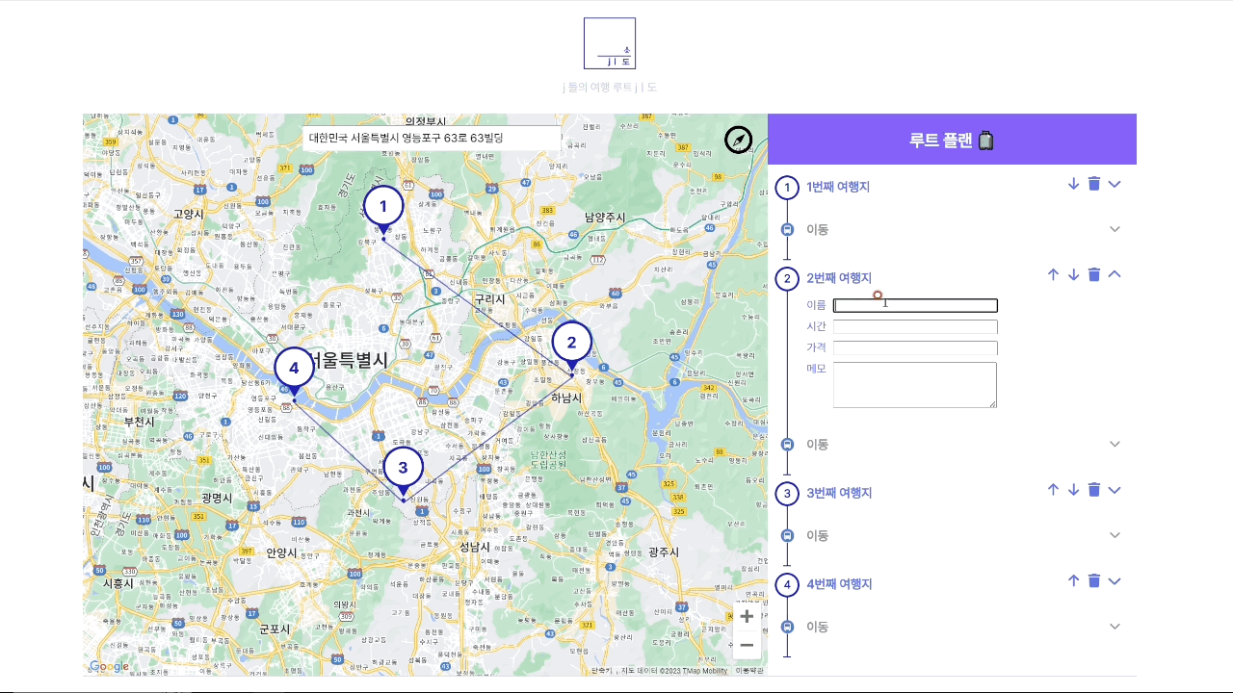
Task: Move the 2nd destination up
Action: [1053, 274]
